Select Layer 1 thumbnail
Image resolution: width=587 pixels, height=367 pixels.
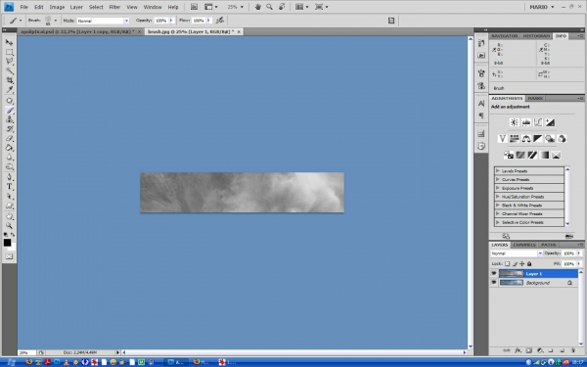point(512,273)
